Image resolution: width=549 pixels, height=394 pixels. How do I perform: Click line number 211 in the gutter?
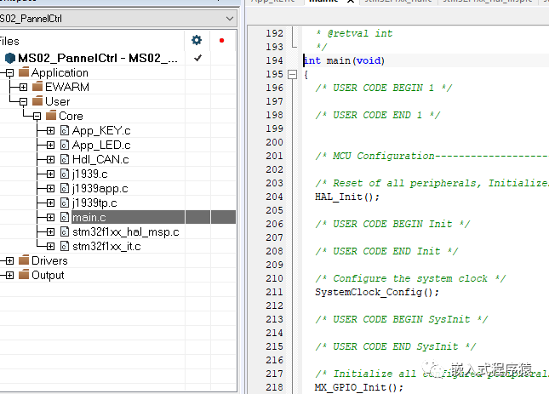[x=274, y=292]
